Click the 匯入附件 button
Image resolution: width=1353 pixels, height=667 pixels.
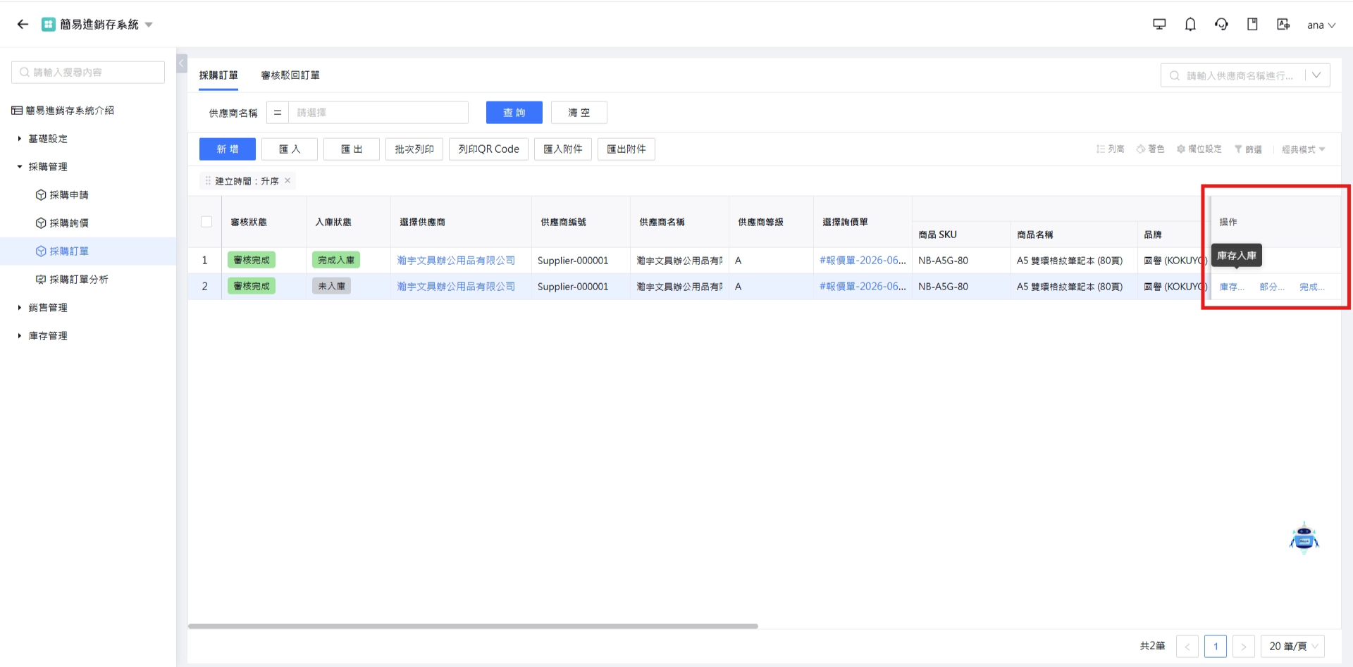pos(563,149)
